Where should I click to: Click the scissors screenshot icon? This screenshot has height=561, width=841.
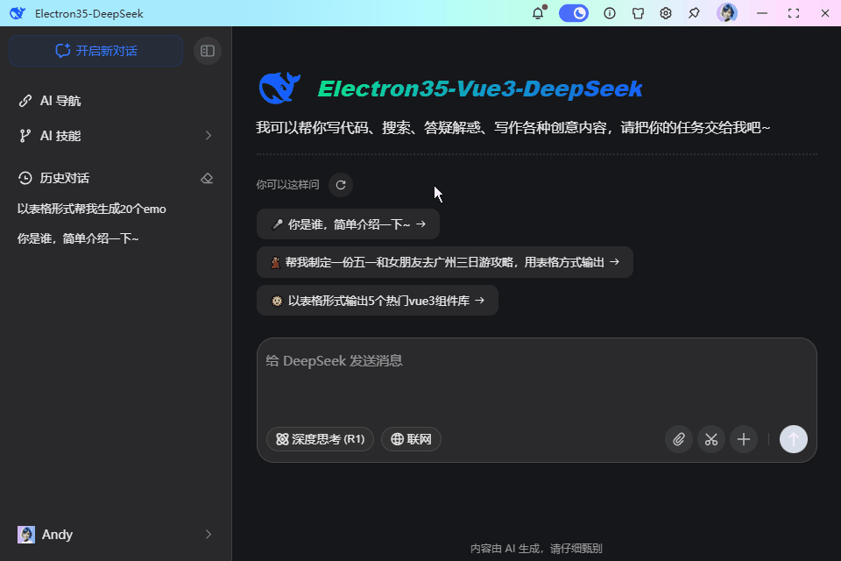point(711,440)
